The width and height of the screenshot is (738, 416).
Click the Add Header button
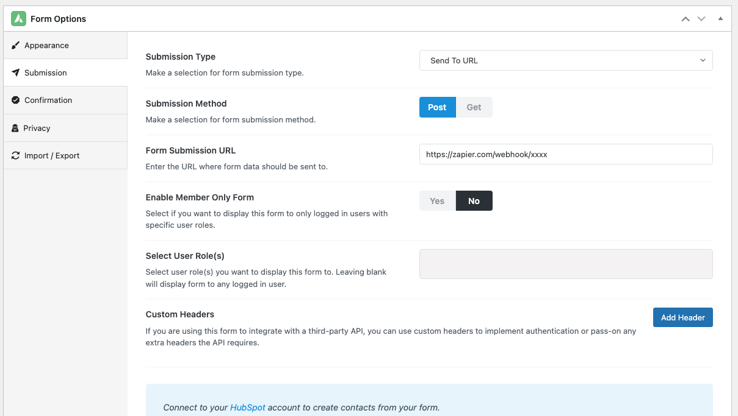coord(682,317)
